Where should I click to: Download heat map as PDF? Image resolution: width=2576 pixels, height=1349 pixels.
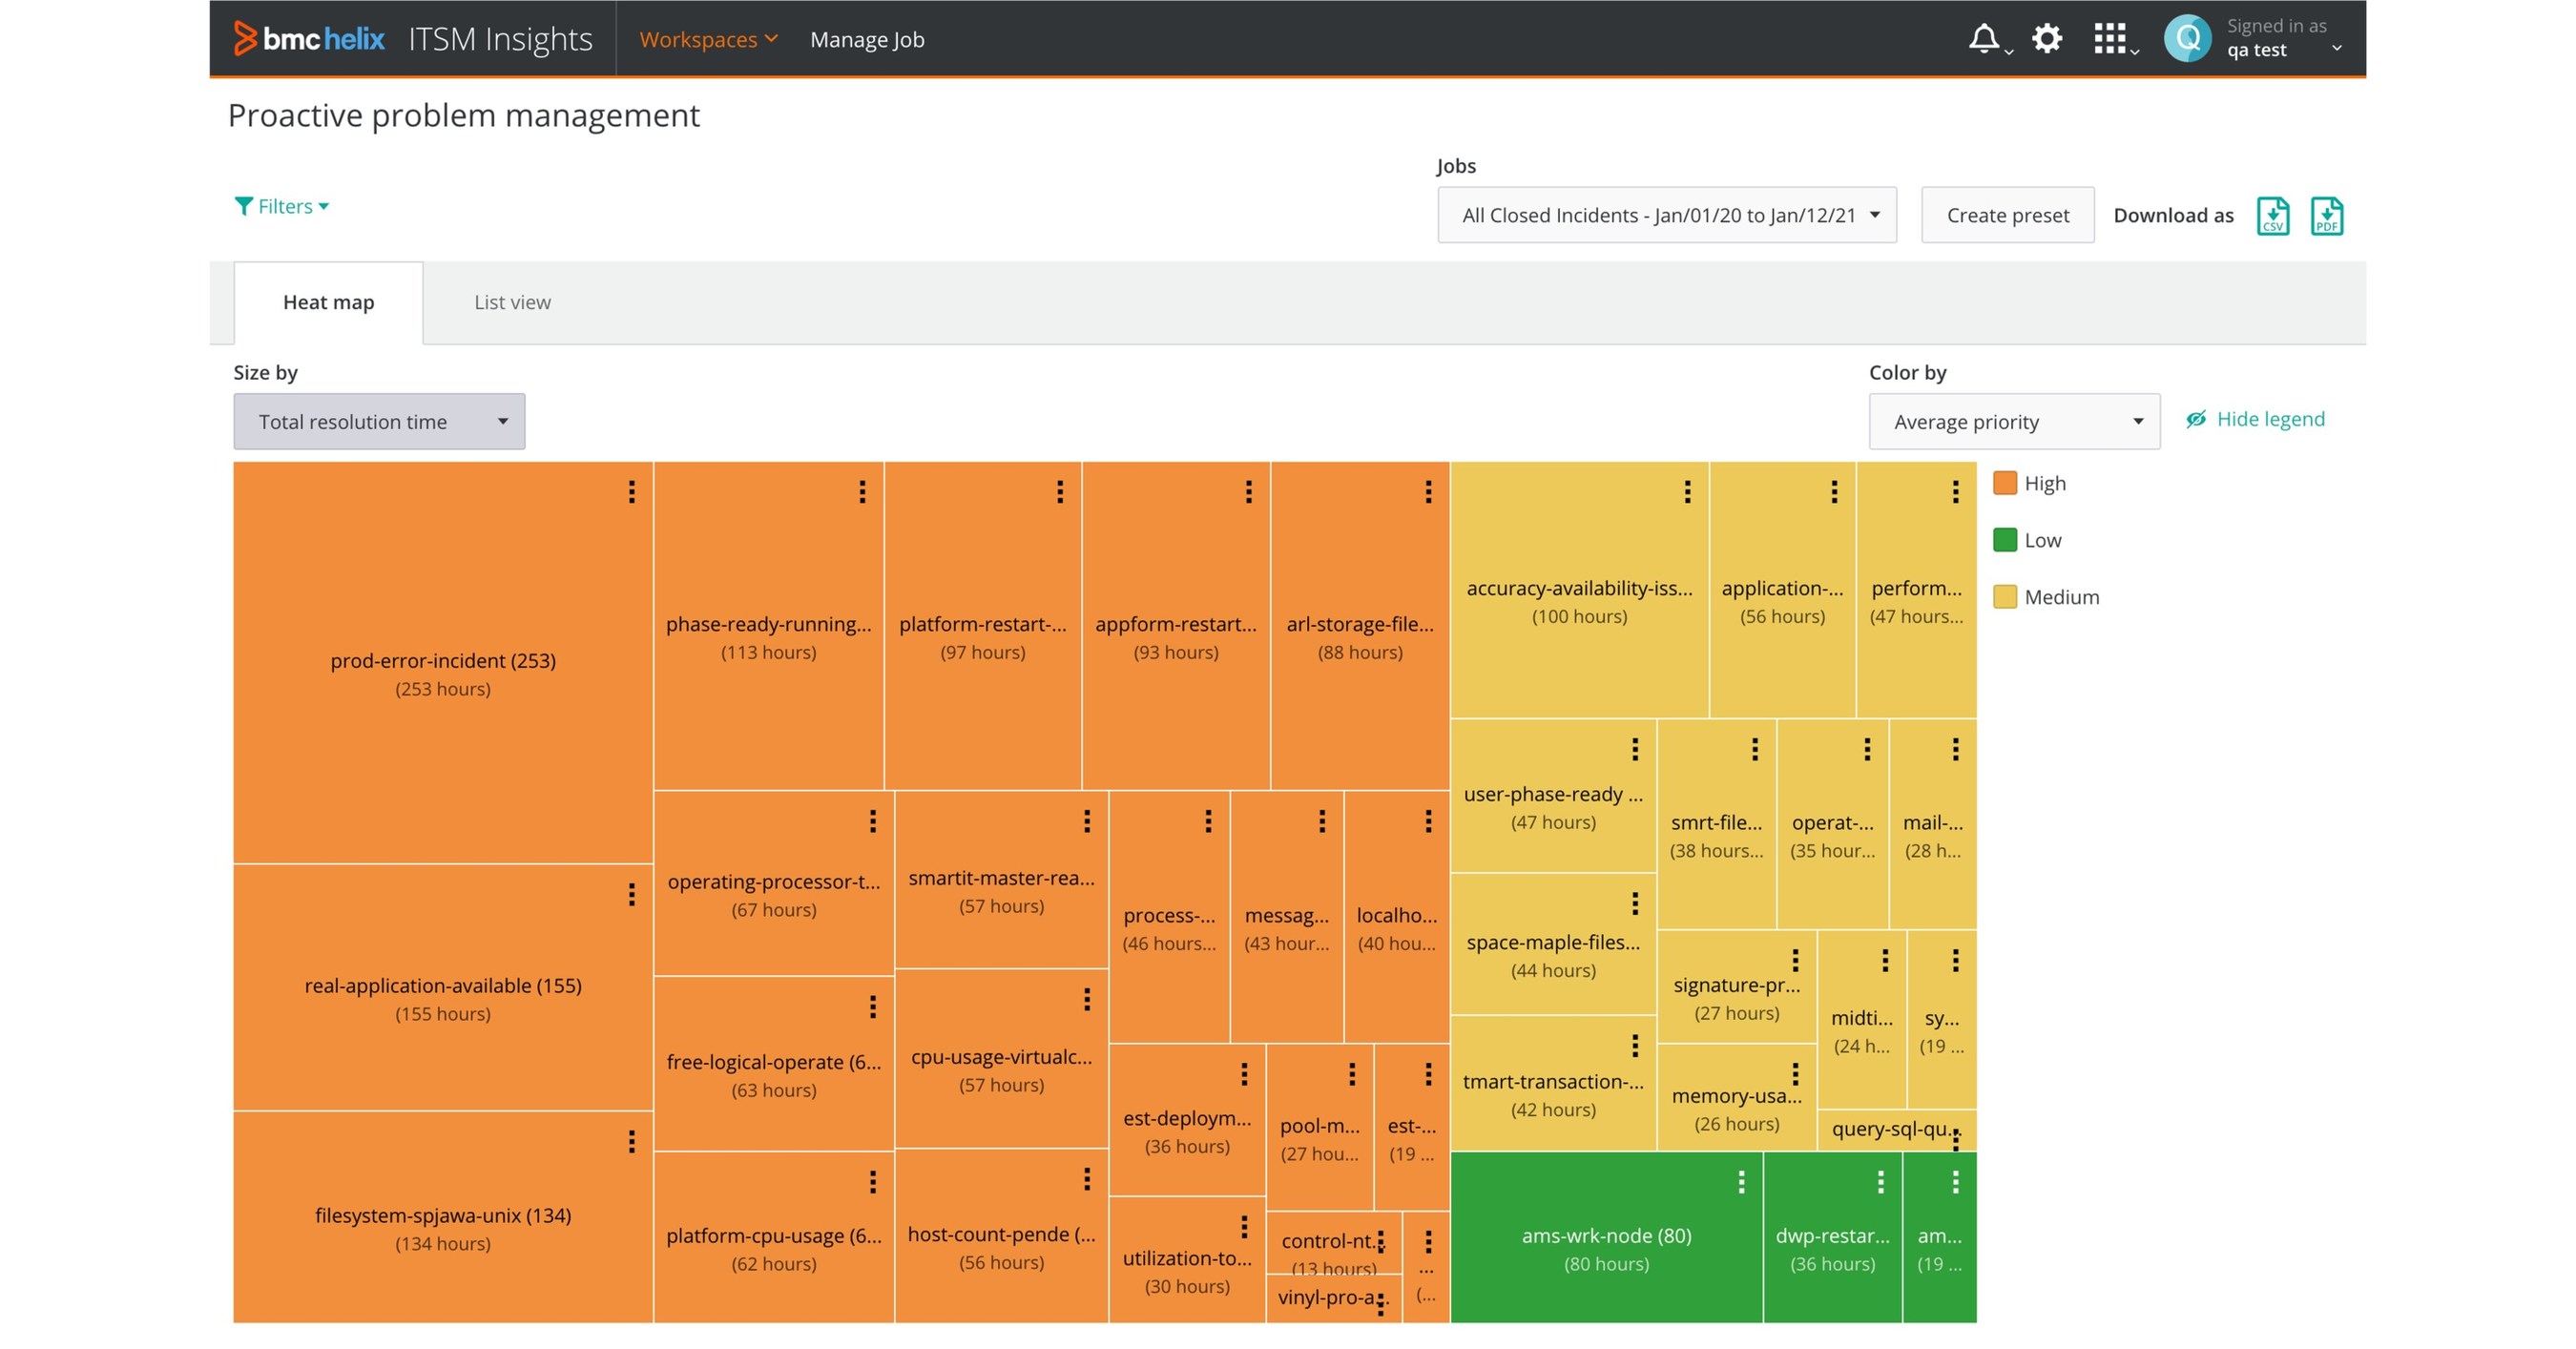coord(2327,215)
